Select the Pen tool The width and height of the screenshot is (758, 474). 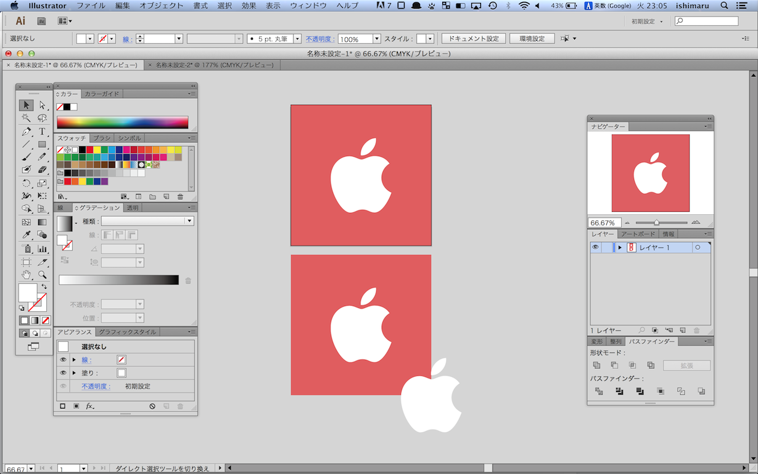pos(27,131)
